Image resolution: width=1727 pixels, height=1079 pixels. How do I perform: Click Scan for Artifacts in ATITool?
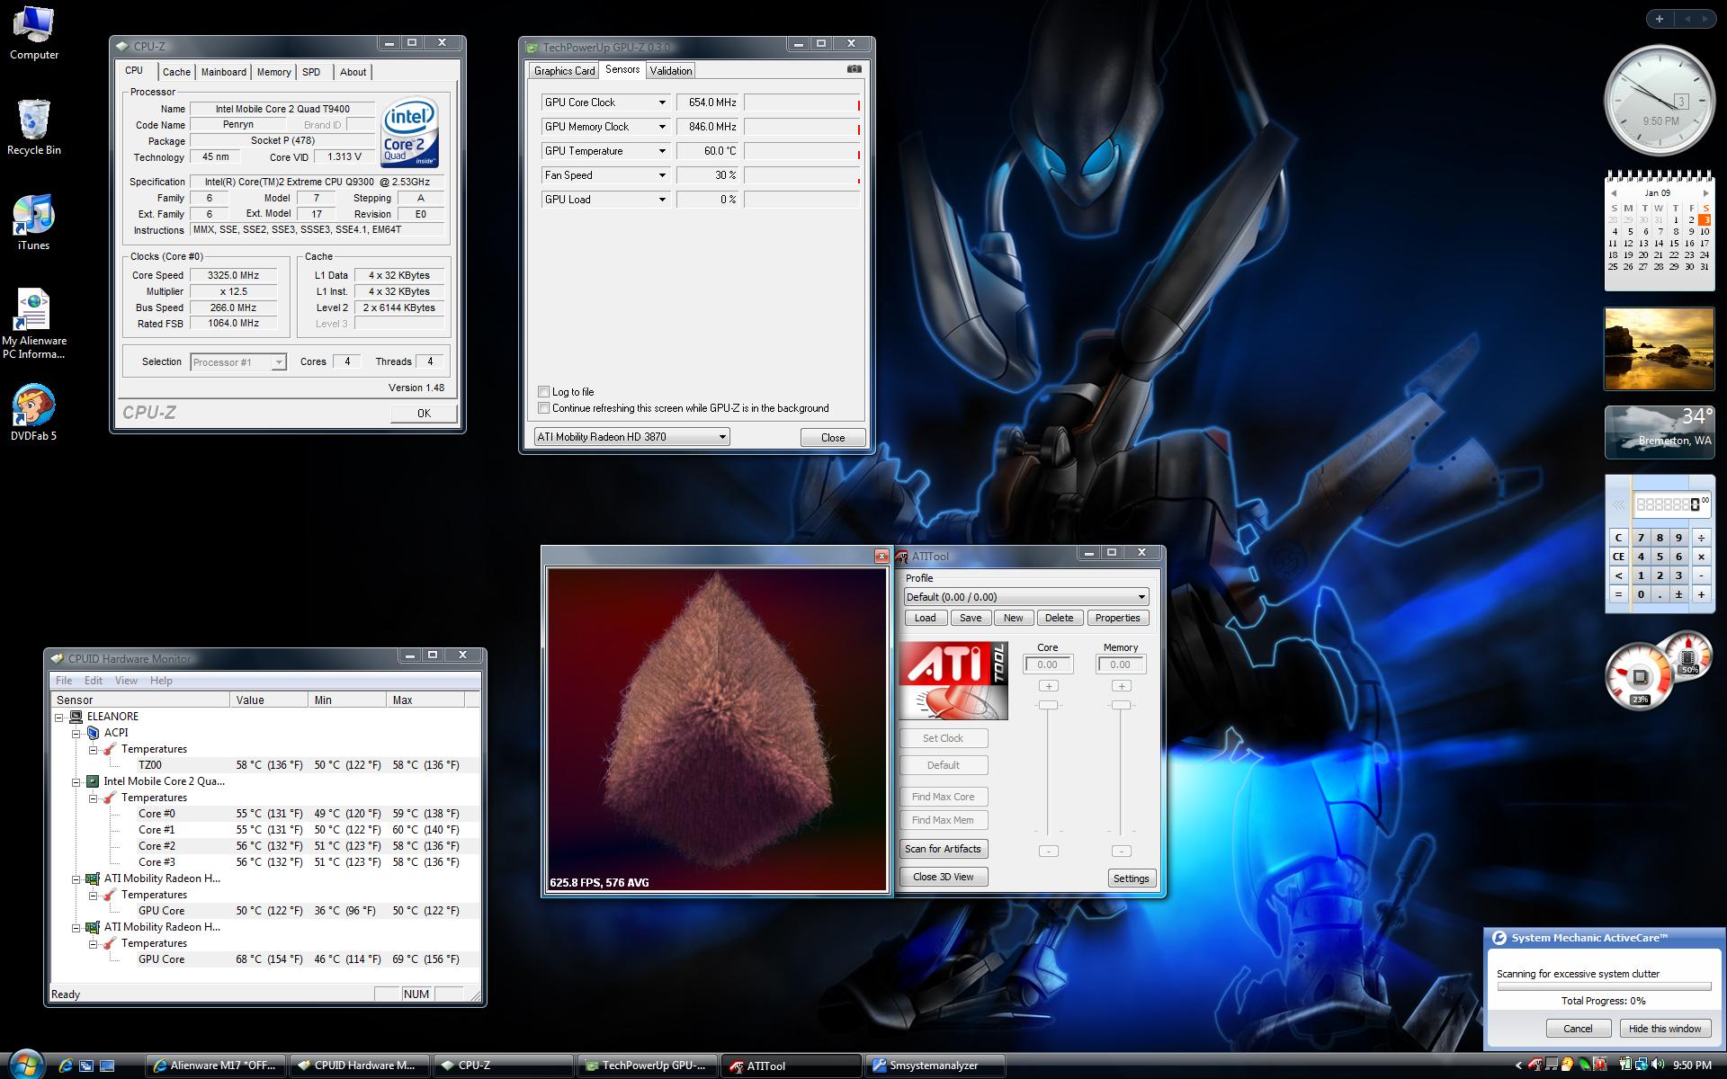943,849
